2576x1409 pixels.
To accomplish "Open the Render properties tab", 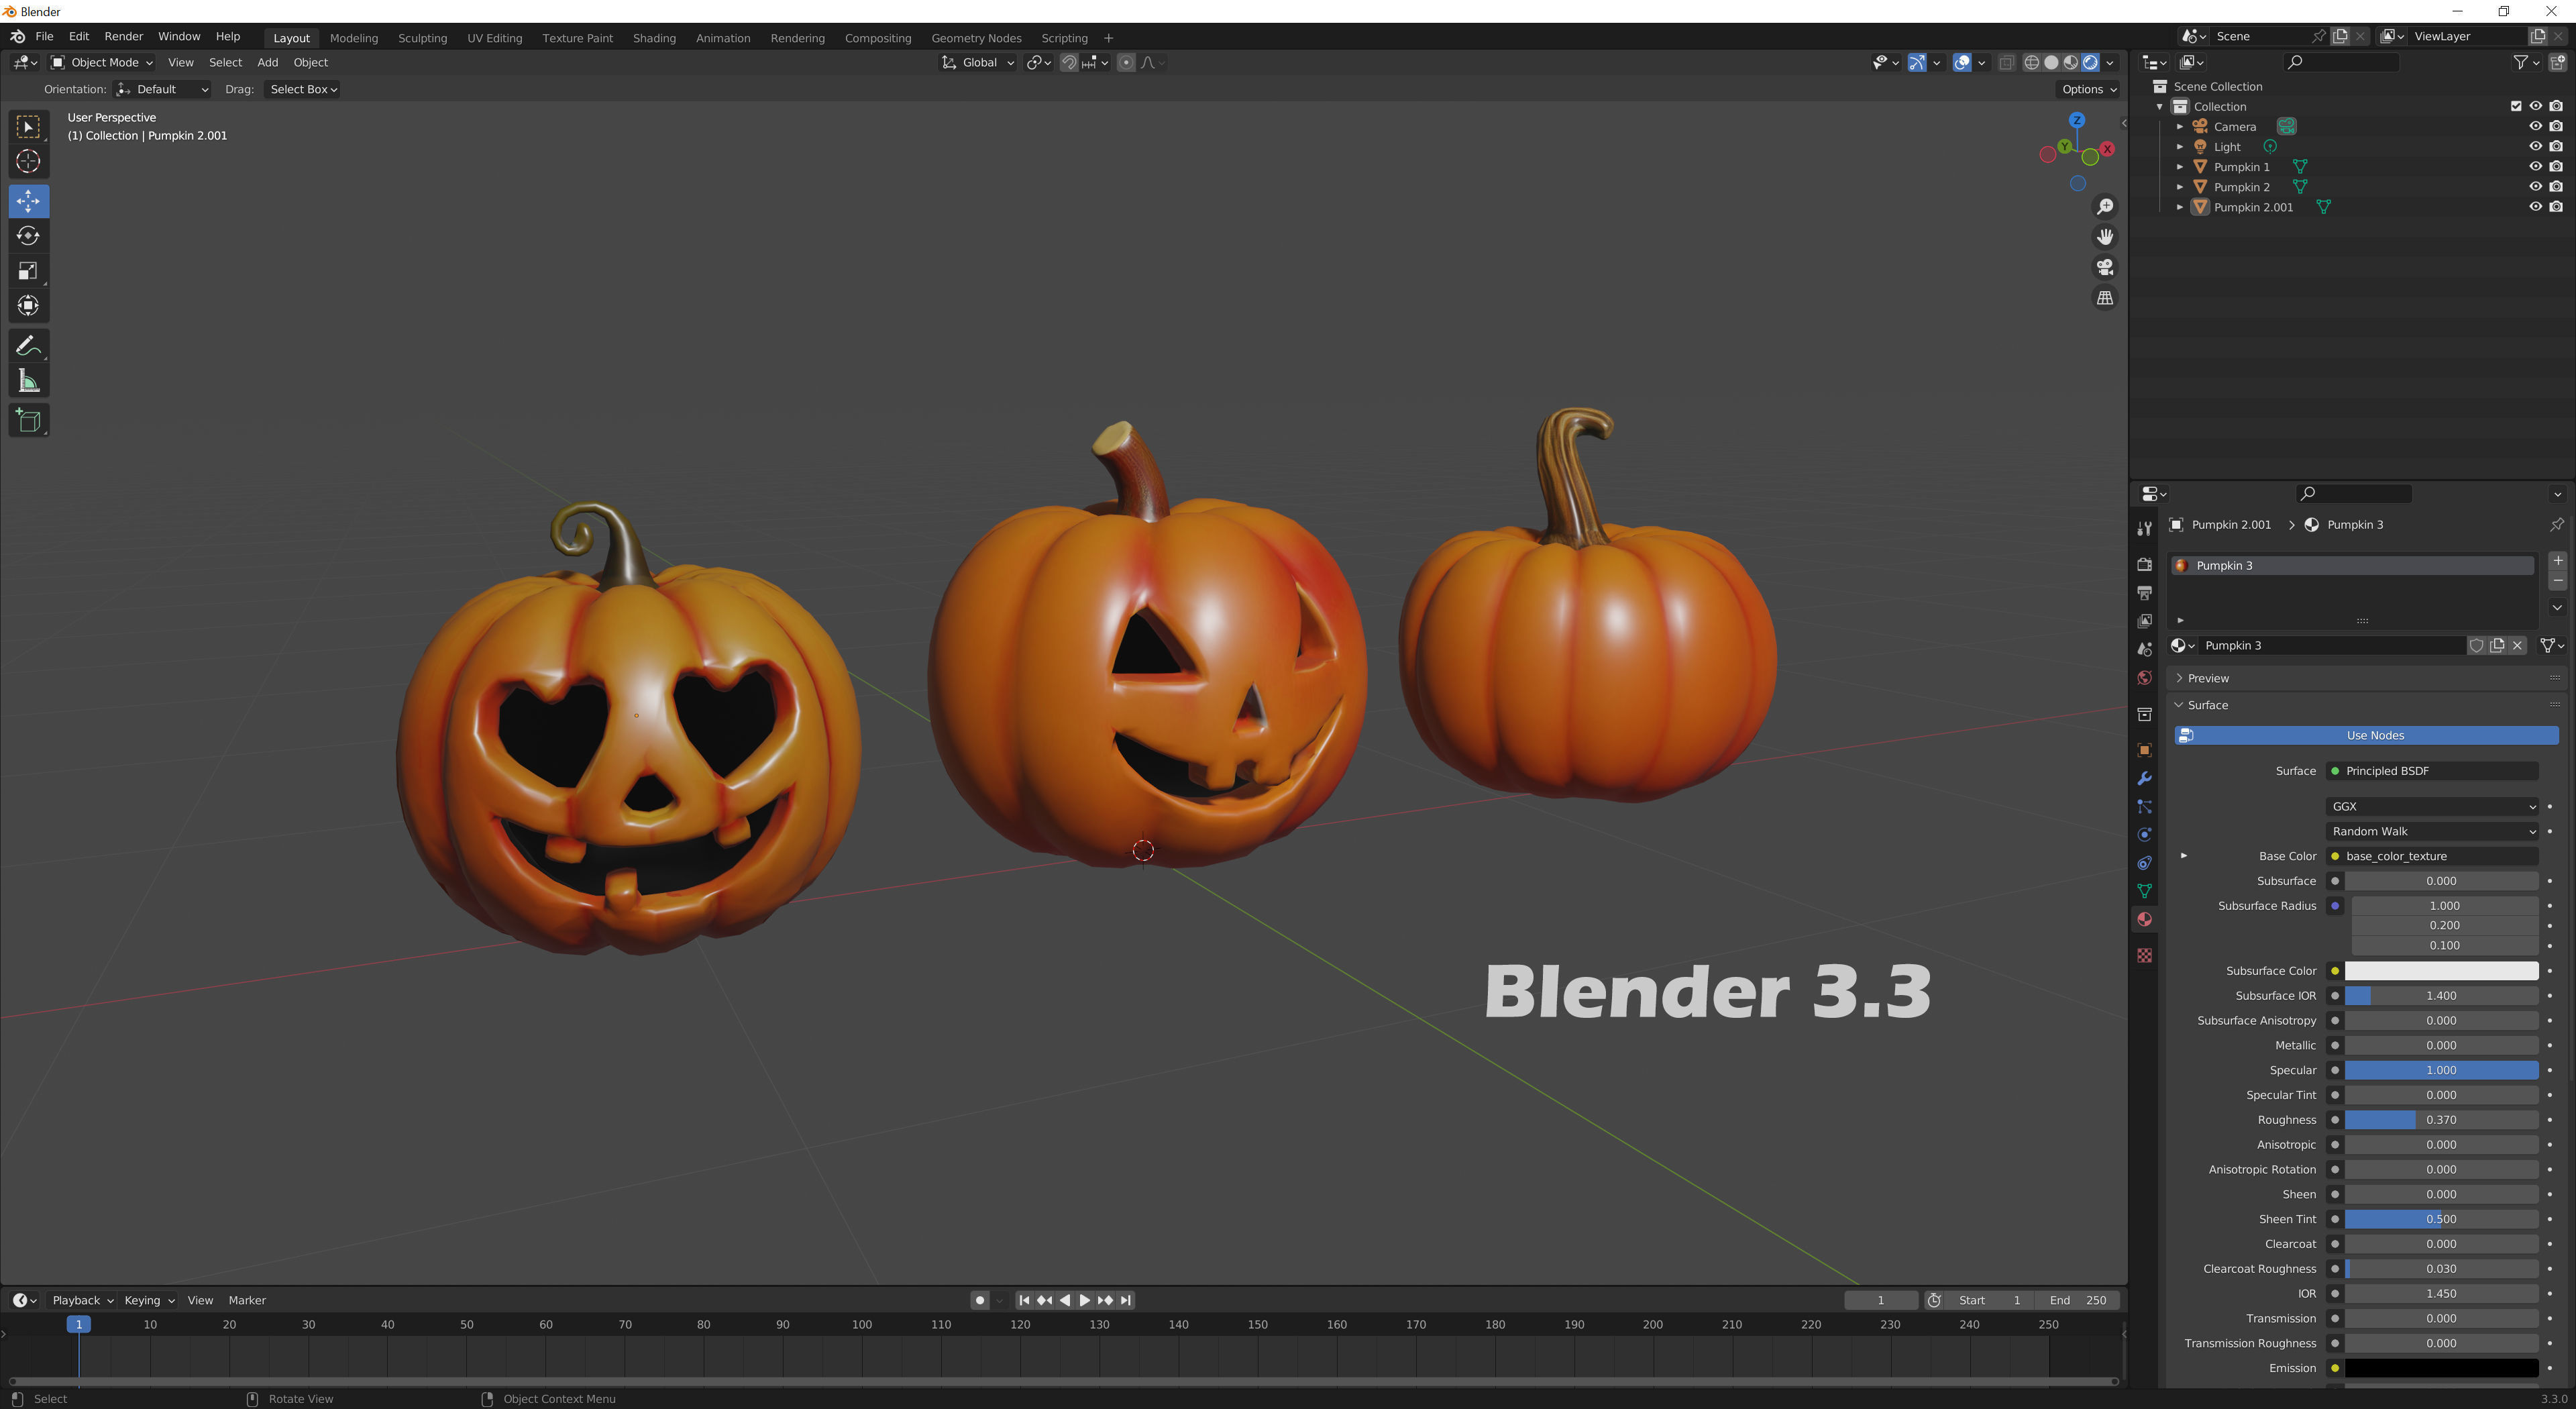I will 2144,565.
